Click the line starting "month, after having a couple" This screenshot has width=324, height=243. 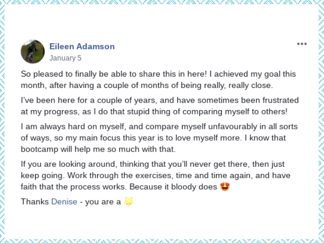pos(147,85)
